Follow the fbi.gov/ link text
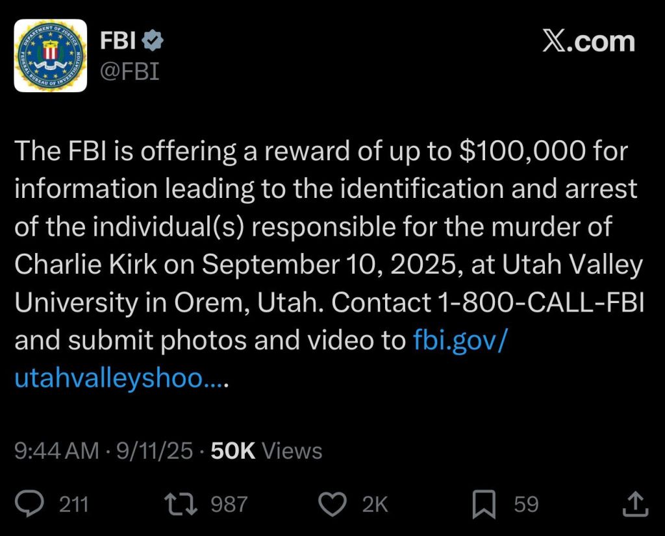The height and width of the screenshot is (536, 665). click(460, 339)
